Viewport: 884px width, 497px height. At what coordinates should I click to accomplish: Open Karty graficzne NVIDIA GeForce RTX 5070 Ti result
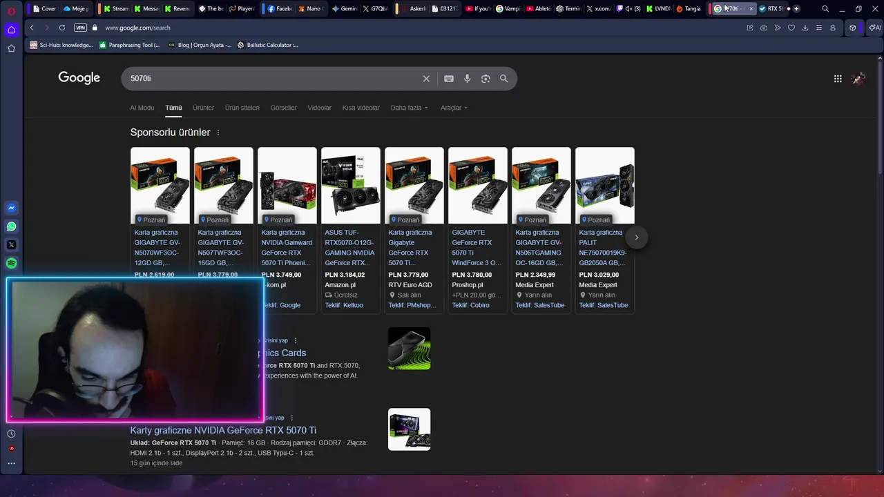click(223, 430)
